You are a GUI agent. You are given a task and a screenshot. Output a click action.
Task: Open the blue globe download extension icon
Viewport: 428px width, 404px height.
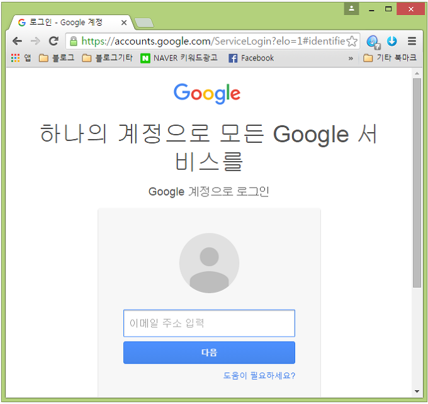[373, 42]
